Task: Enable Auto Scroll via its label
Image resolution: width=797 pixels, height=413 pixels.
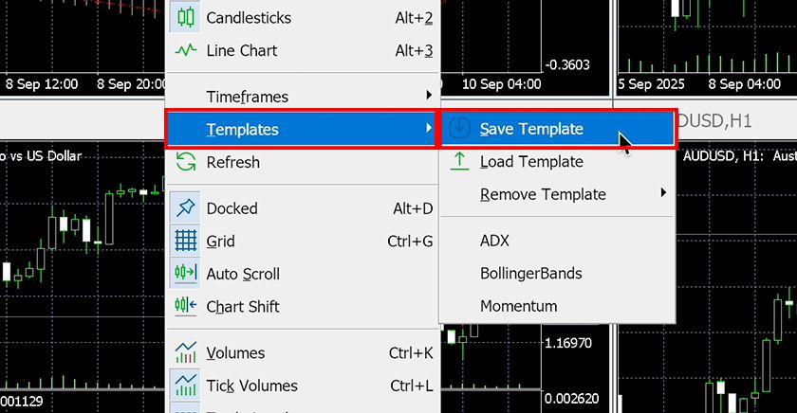Action: click(243, 274)
